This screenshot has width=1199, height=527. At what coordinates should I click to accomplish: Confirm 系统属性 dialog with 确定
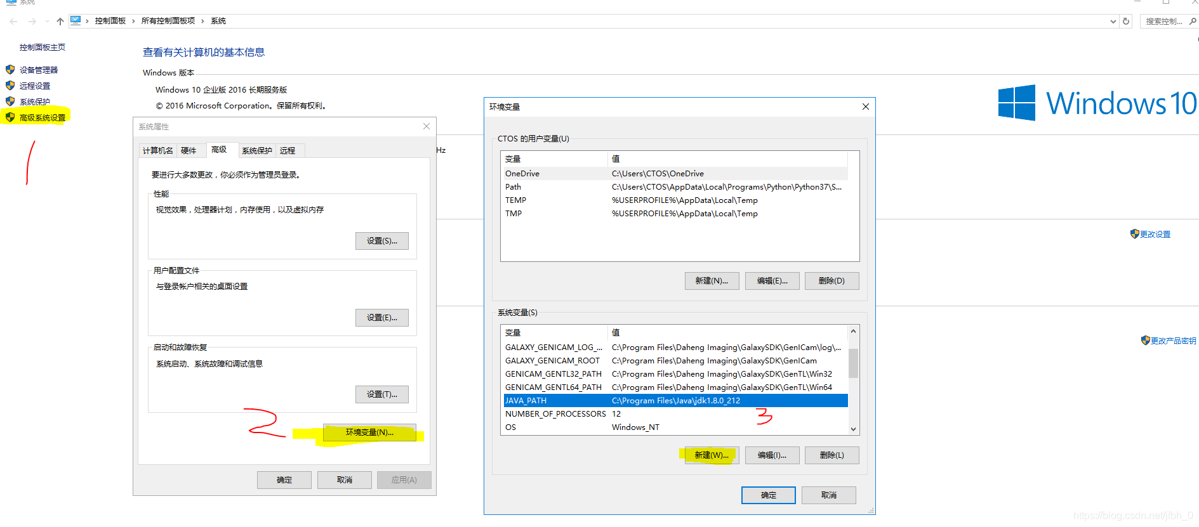[x=284, y=479]
